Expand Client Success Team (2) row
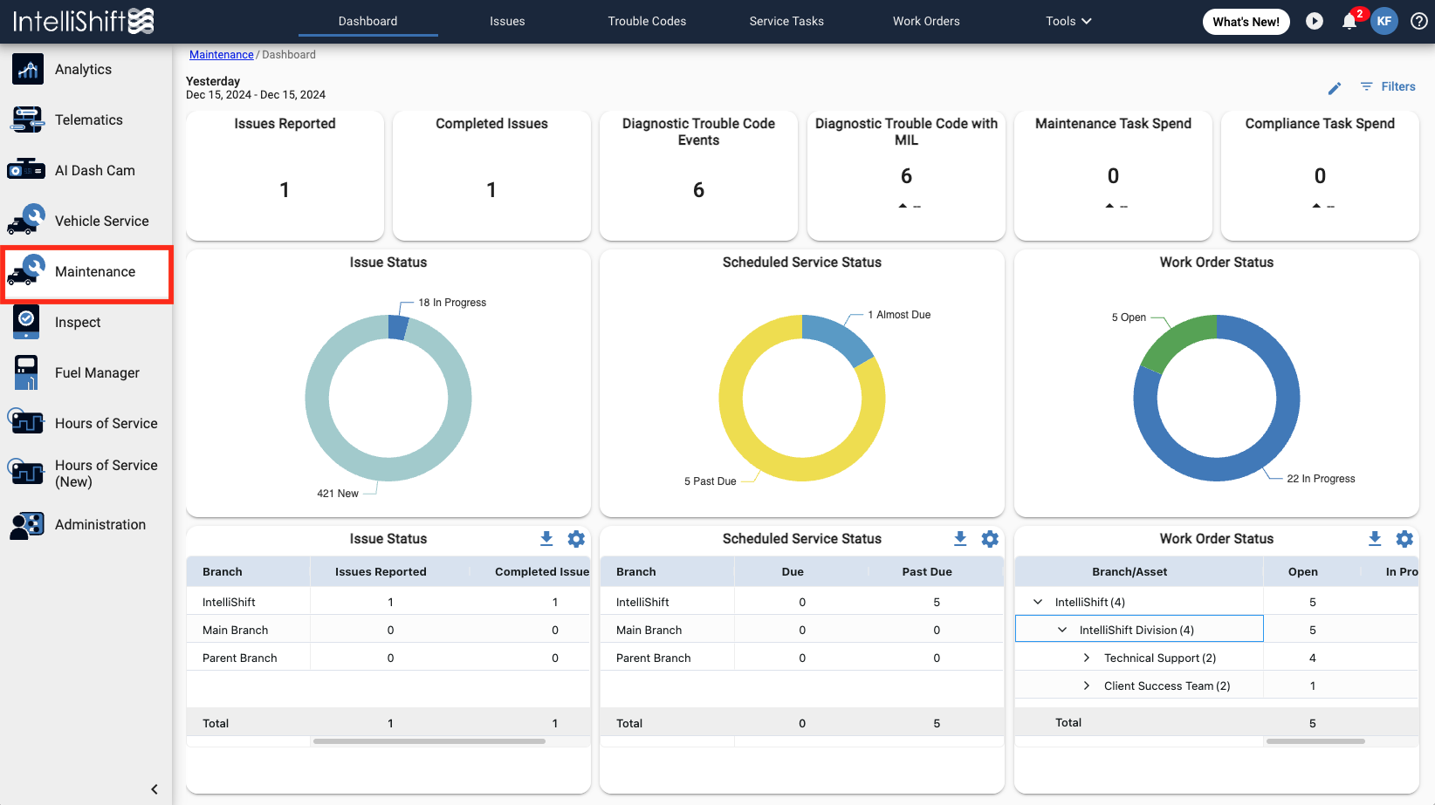1435x805 pixels. pyautogui.click(x=1087, y=686)
